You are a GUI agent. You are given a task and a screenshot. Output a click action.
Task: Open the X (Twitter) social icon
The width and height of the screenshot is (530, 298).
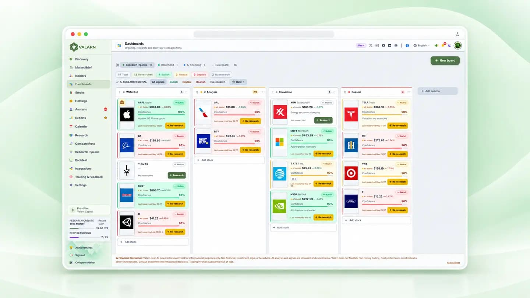pos(371,46)
